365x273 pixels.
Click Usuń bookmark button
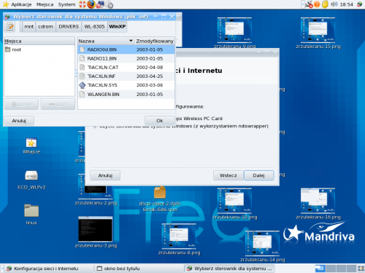[58, 104]
